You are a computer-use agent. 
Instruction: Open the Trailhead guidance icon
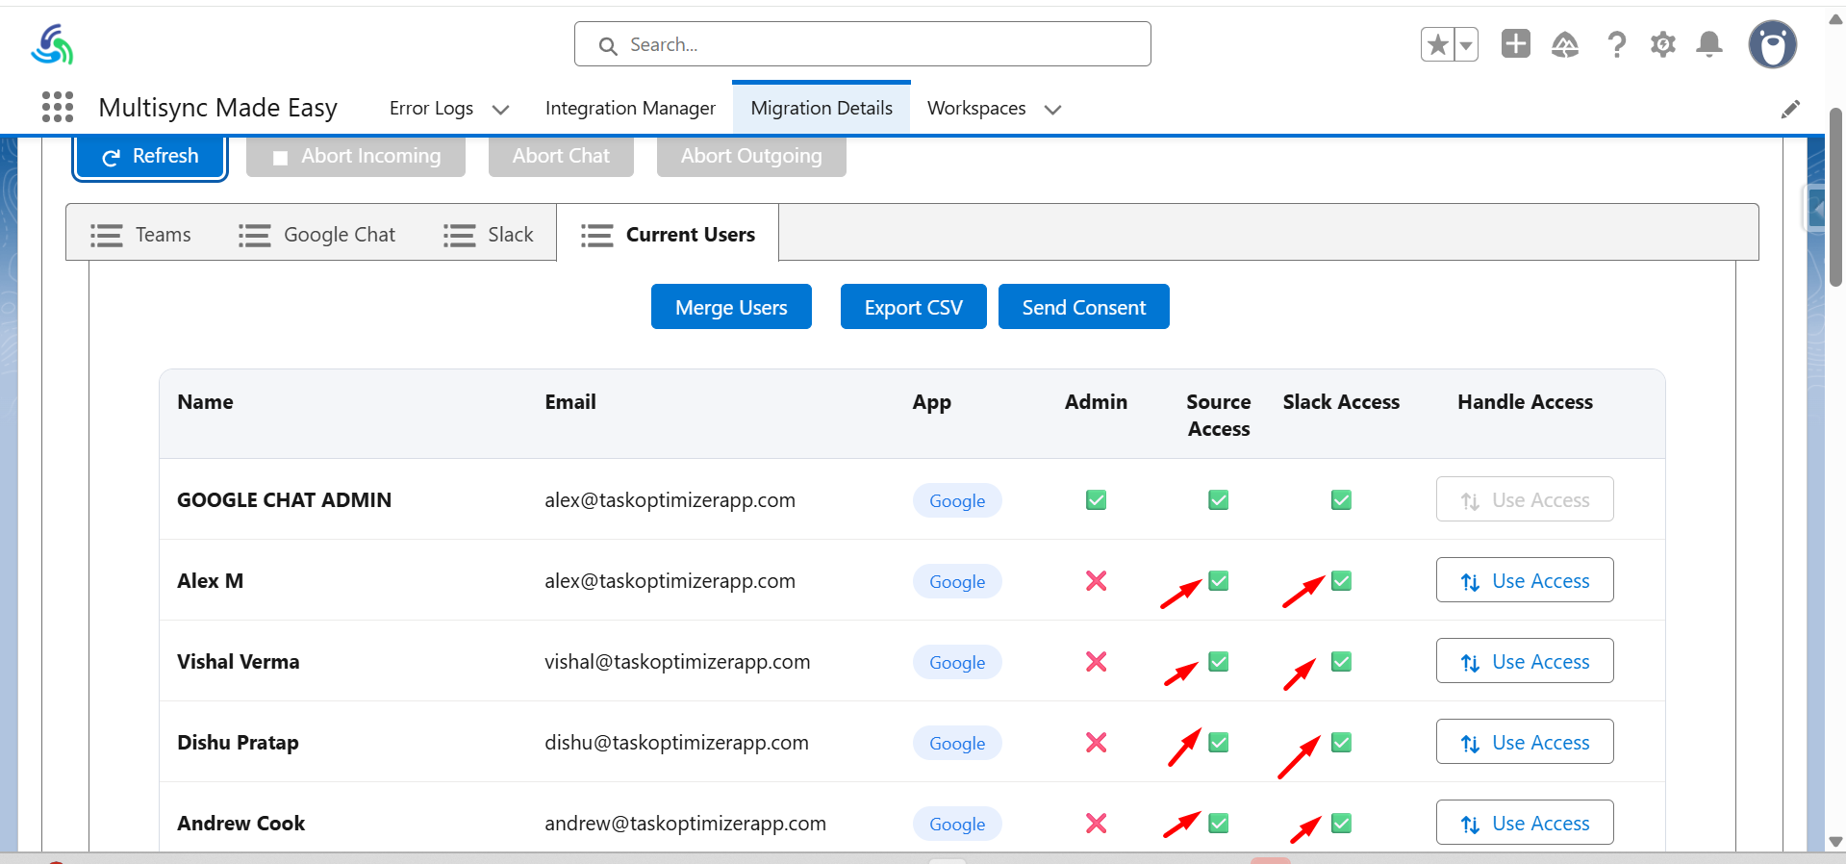[1565, 44]
